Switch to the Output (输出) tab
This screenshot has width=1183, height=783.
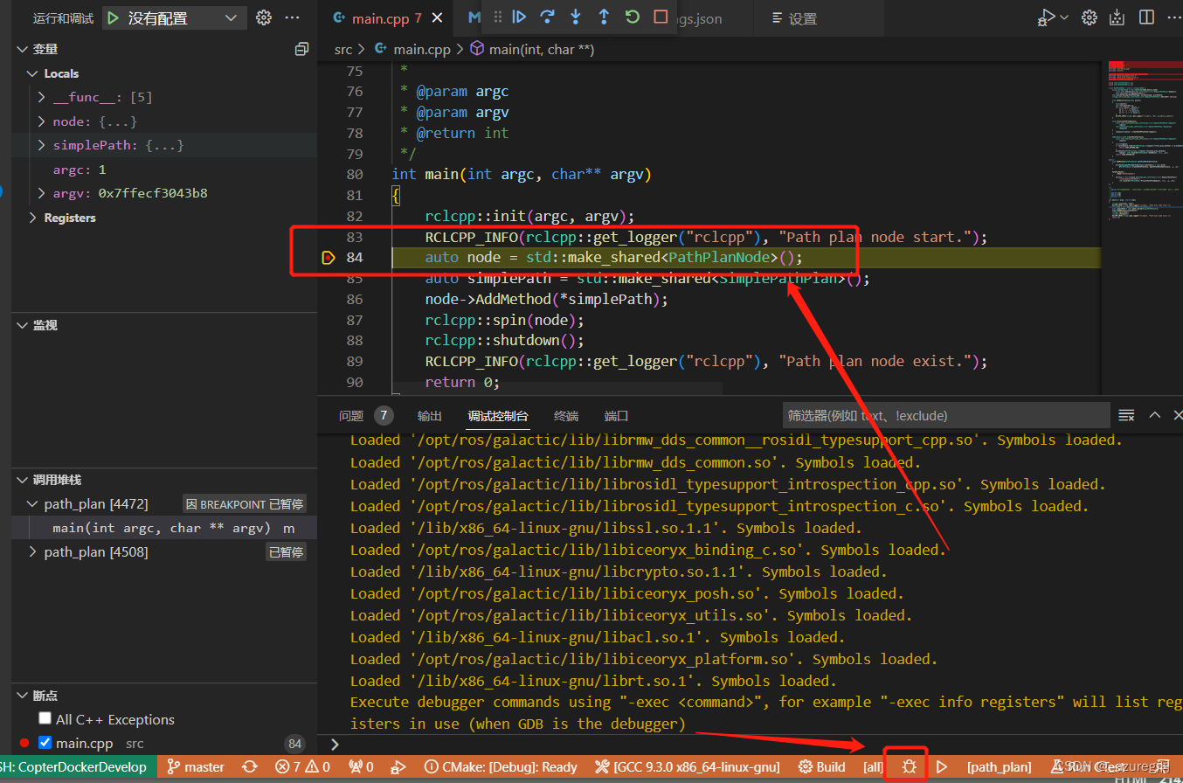430,416
